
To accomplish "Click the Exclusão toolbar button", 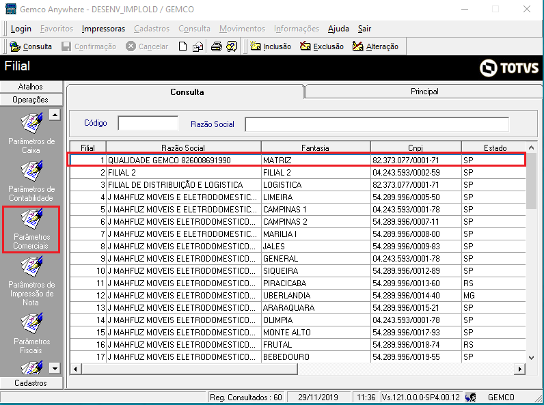I will (x=322, y=46).
